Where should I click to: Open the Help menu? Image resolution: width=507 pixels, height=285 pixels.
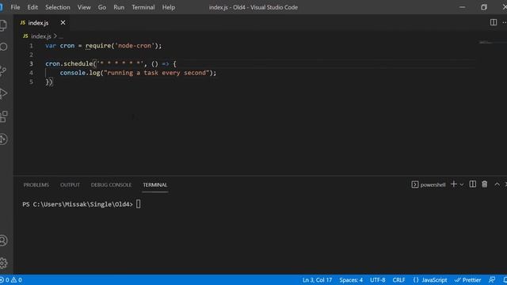click(x=169, y=7)
